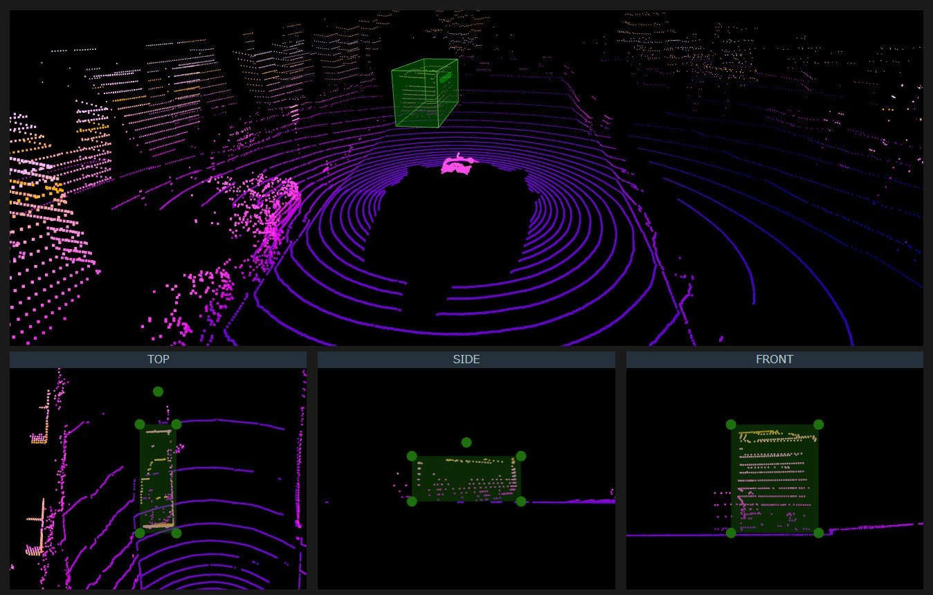Click the top-left corner handle in FRONT view
Image resolution: width=933 pixels, height=595 pixels.
(x=731, y=425)
